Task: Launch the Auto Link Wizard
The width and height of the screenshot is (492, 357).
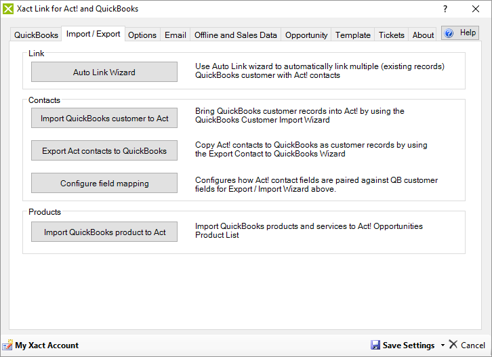Action: pyautogui.click(x=104, y=72)
